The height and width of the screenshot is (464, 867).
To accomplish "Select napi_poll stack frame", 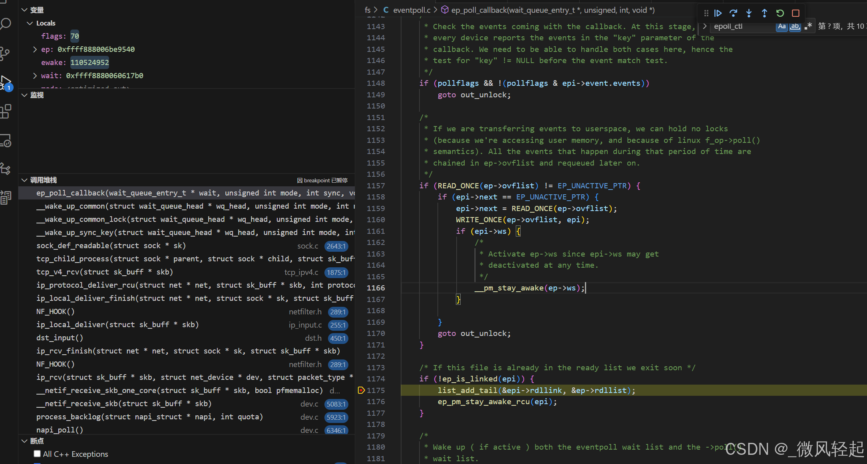I will pyautogui.click(x=187, y=430).
